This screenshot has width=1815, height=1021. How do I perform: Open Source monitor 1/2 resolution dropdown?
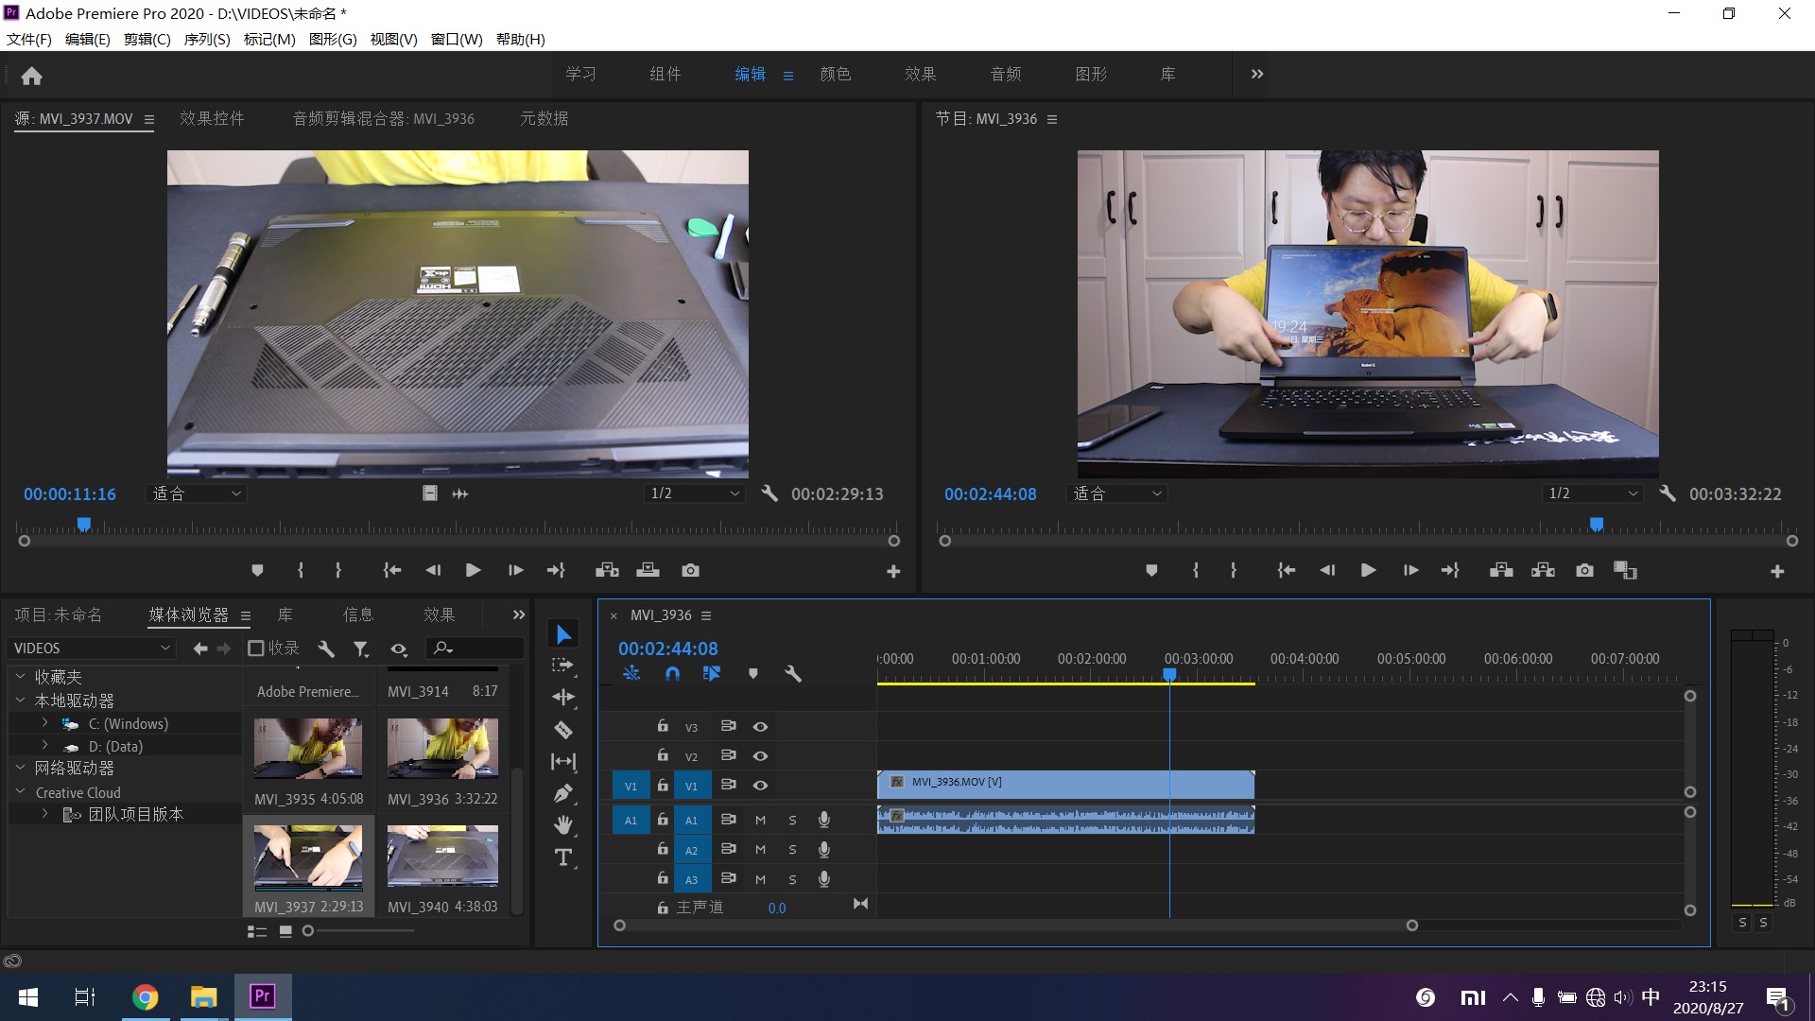pyautogui.click(x=695, y=493)
